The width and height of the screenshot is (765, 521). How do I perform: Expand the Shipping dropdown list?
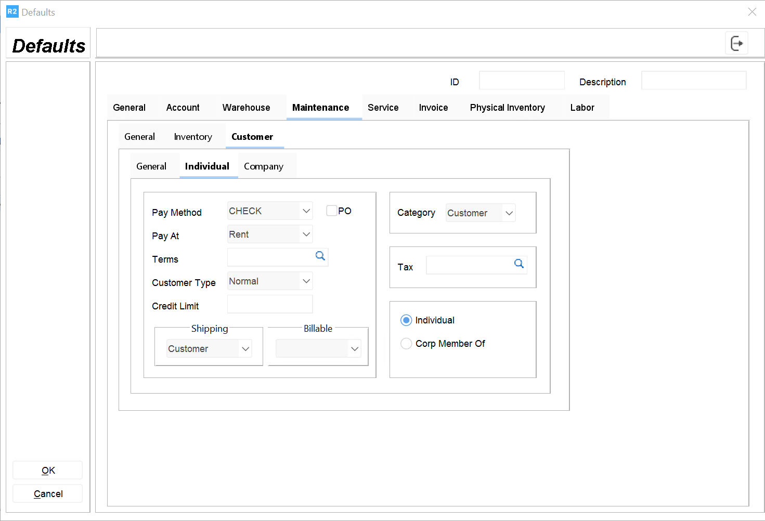245,349
